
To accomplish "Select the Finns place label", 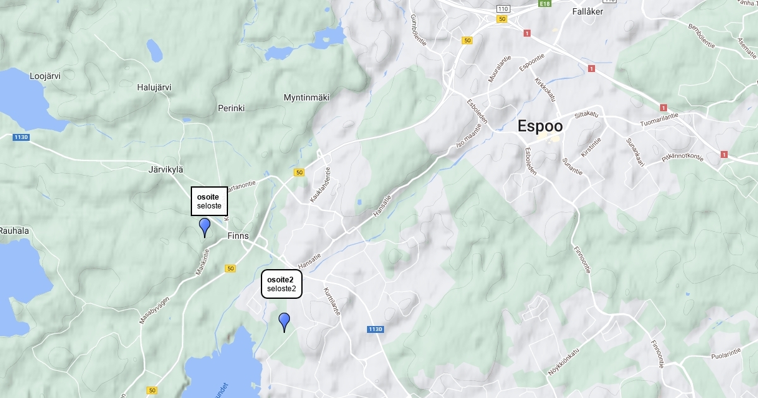I will (238, 236).
